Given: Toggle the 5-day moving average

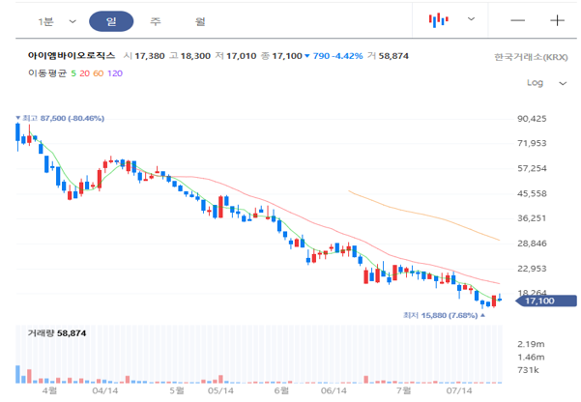Looking at the screenshot, I should pyautogui.click(x=73, y=73).
